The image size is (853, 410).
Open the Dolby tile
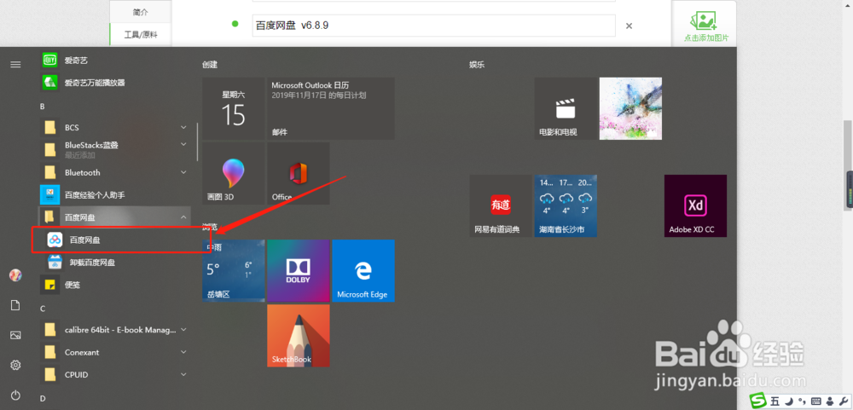[298, 271]
